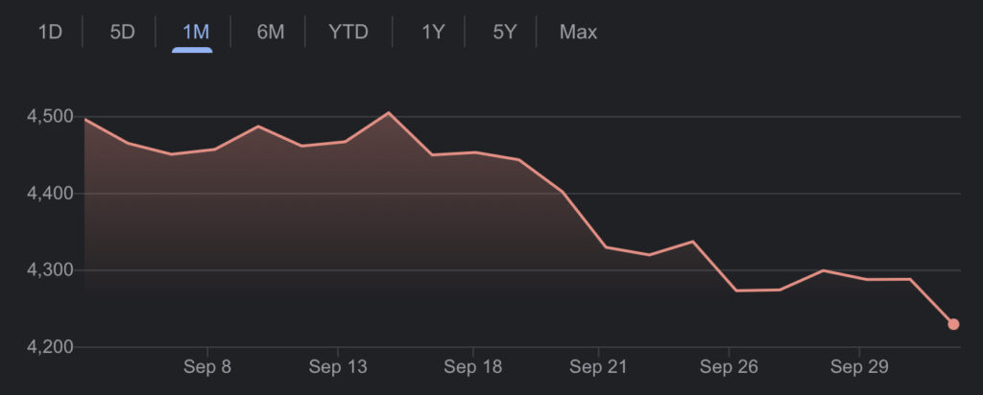Select the 1D time range tab
983x395 pixels.
coord(50,32)
